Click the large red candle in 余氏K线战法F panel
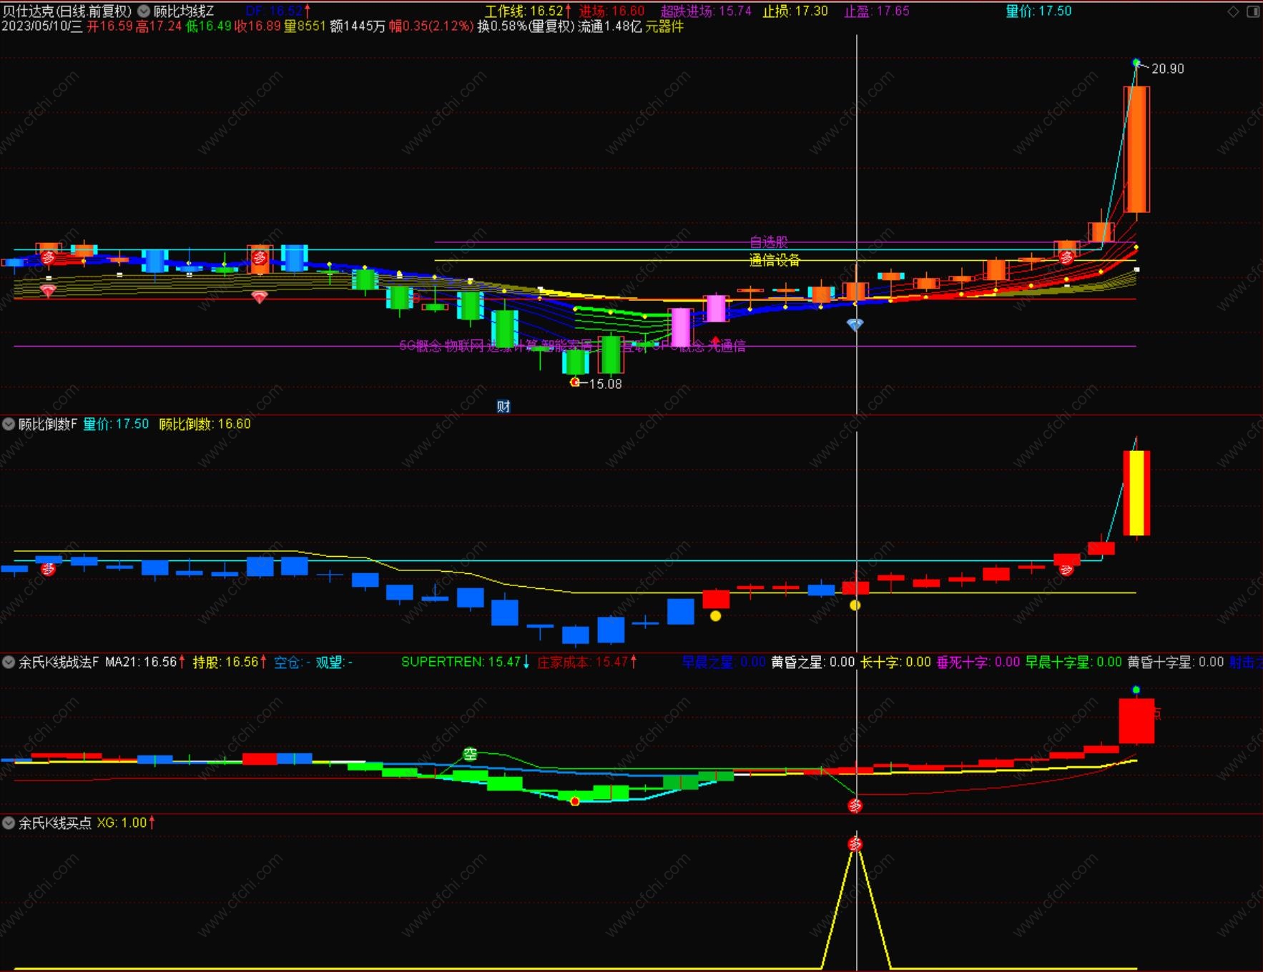The image size is (1263, 972). coord(1136,721)
